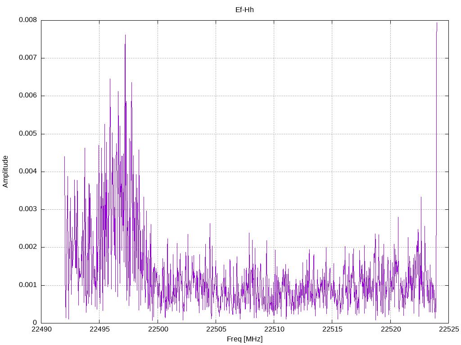Viewport: 461px width, 345px height.
Task: Click the y-axis tick label "0.006"
Action: tap(28, 96)
